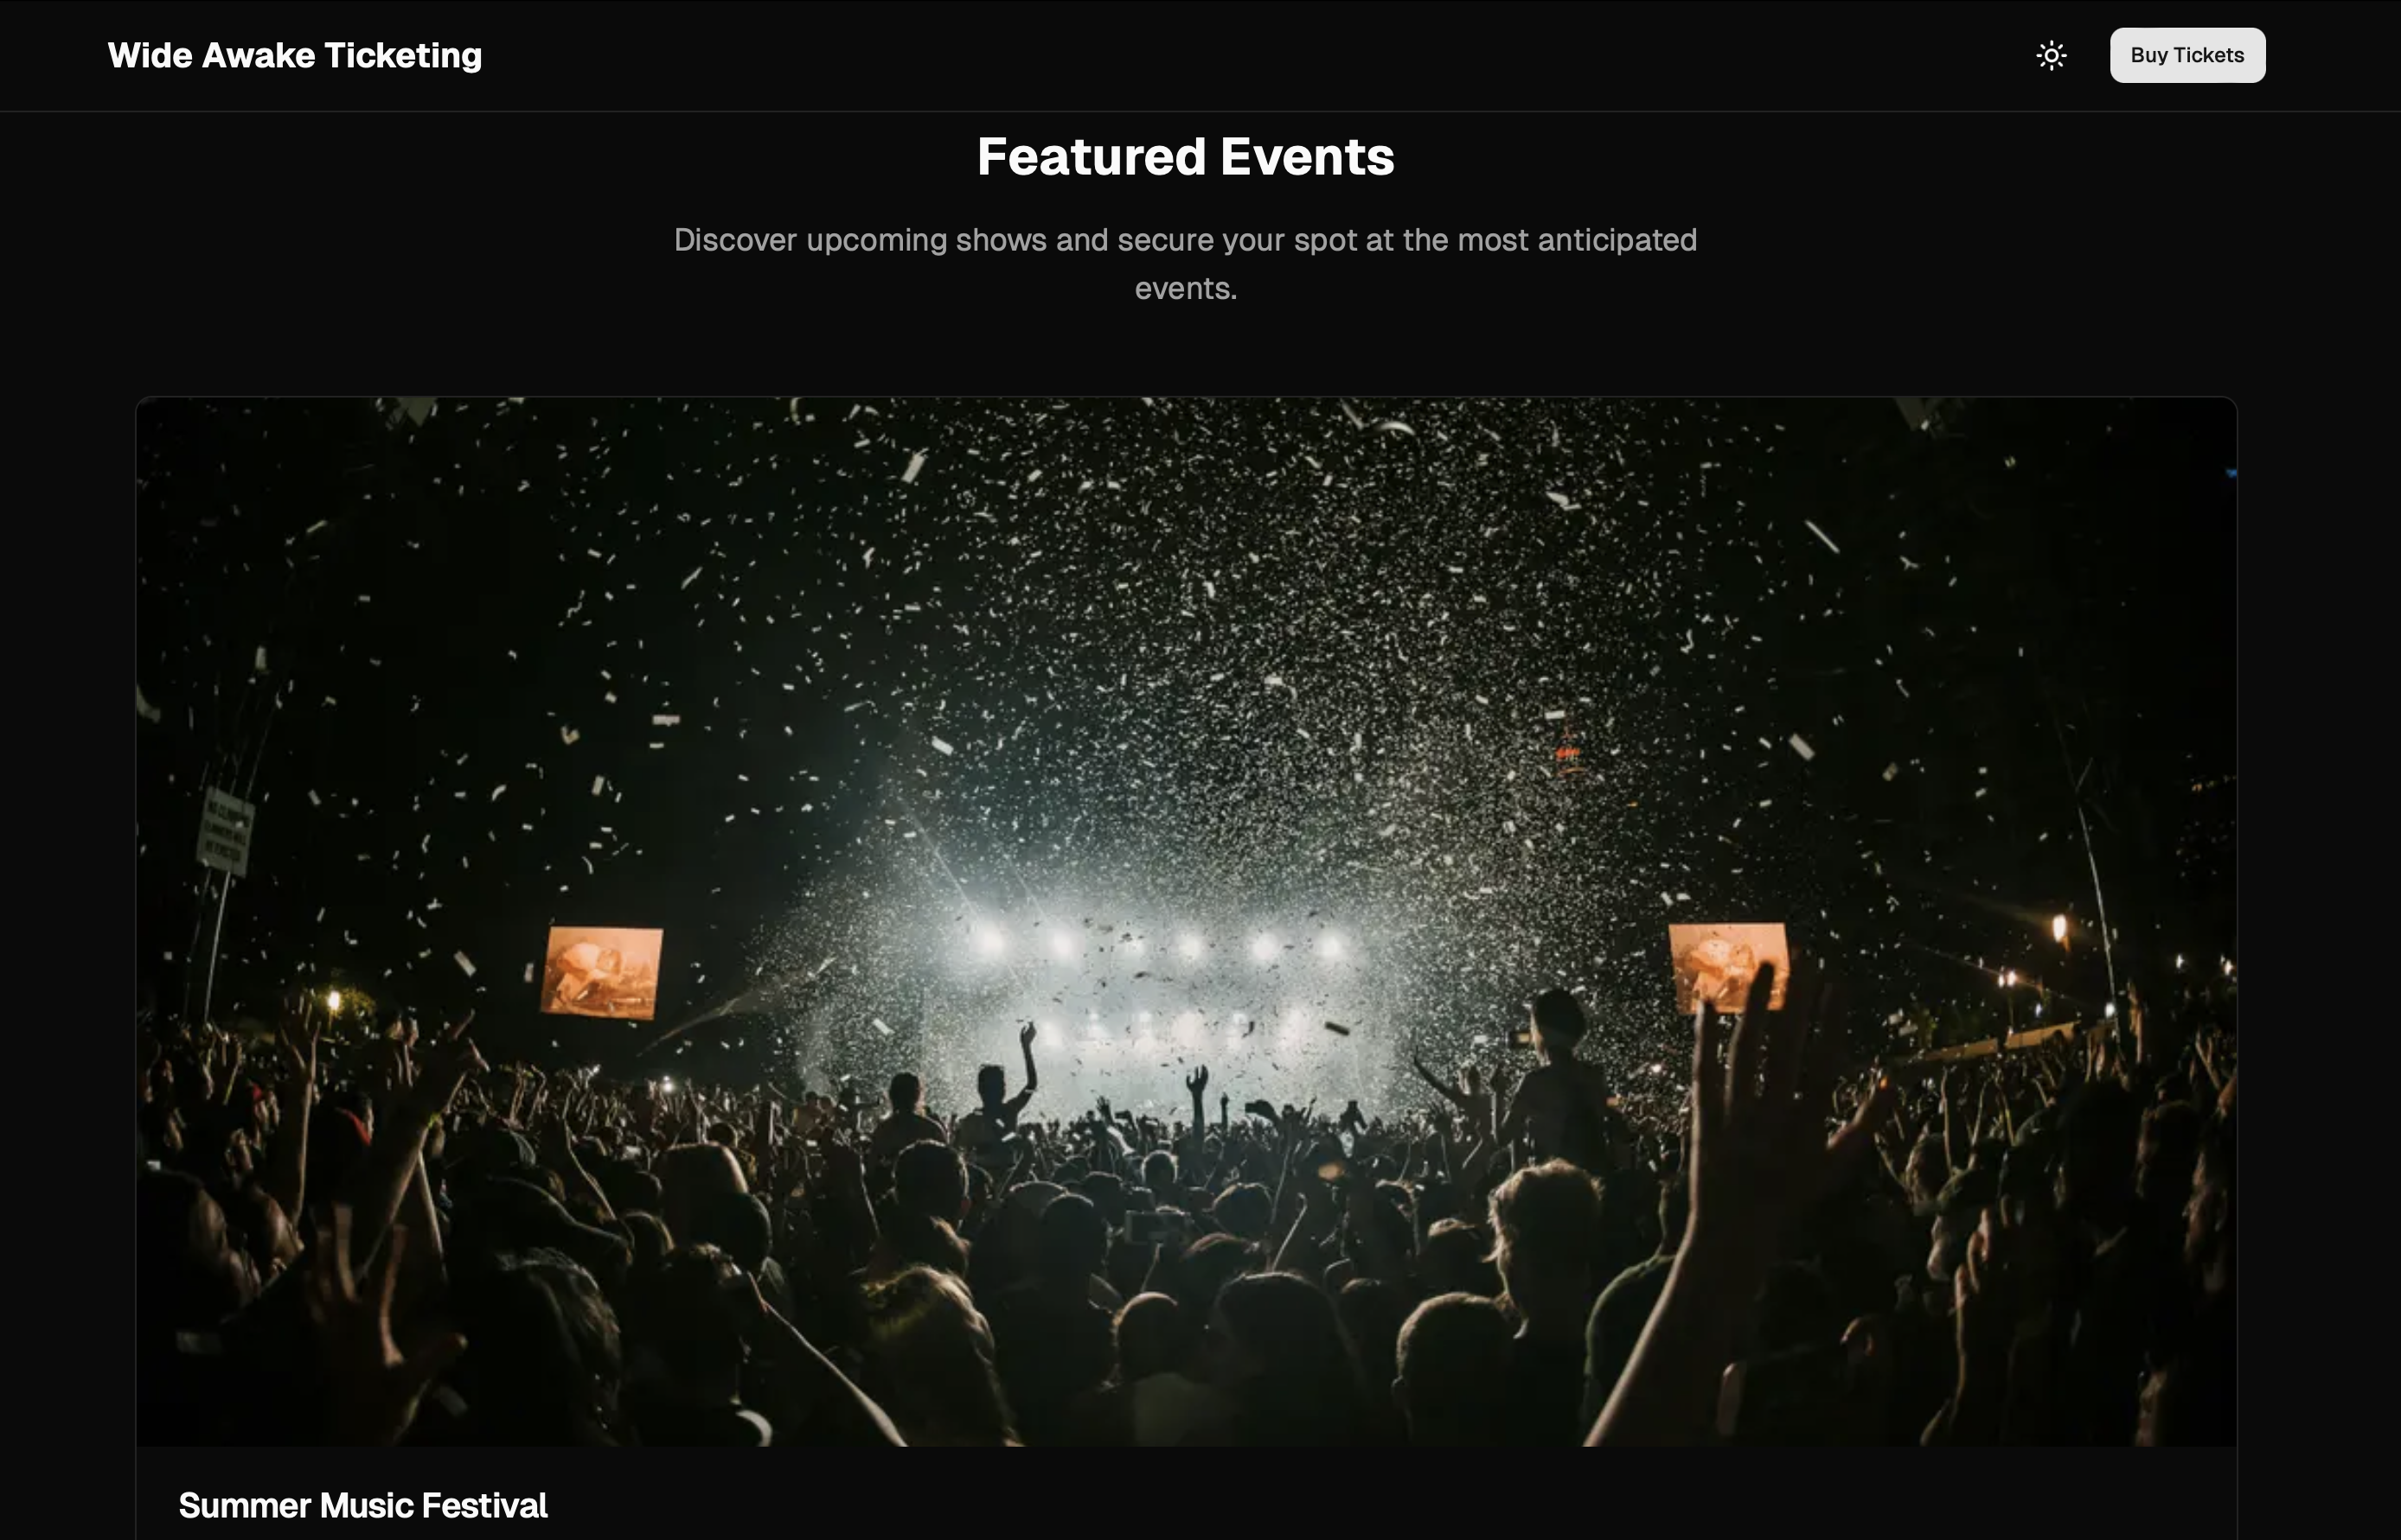Click the 'Discover upcoming shows' description text
The width and height of the screenshot is (2401, 1540).
[1186, 264]
